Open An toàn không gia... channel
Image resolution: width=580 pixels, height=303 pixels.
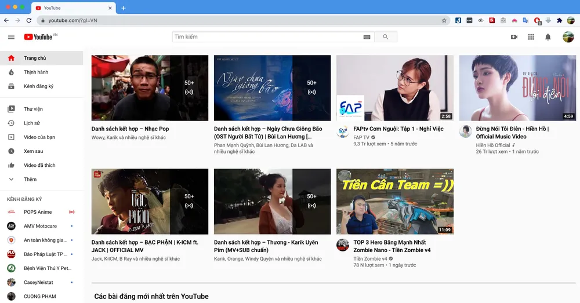click(41, 240)
